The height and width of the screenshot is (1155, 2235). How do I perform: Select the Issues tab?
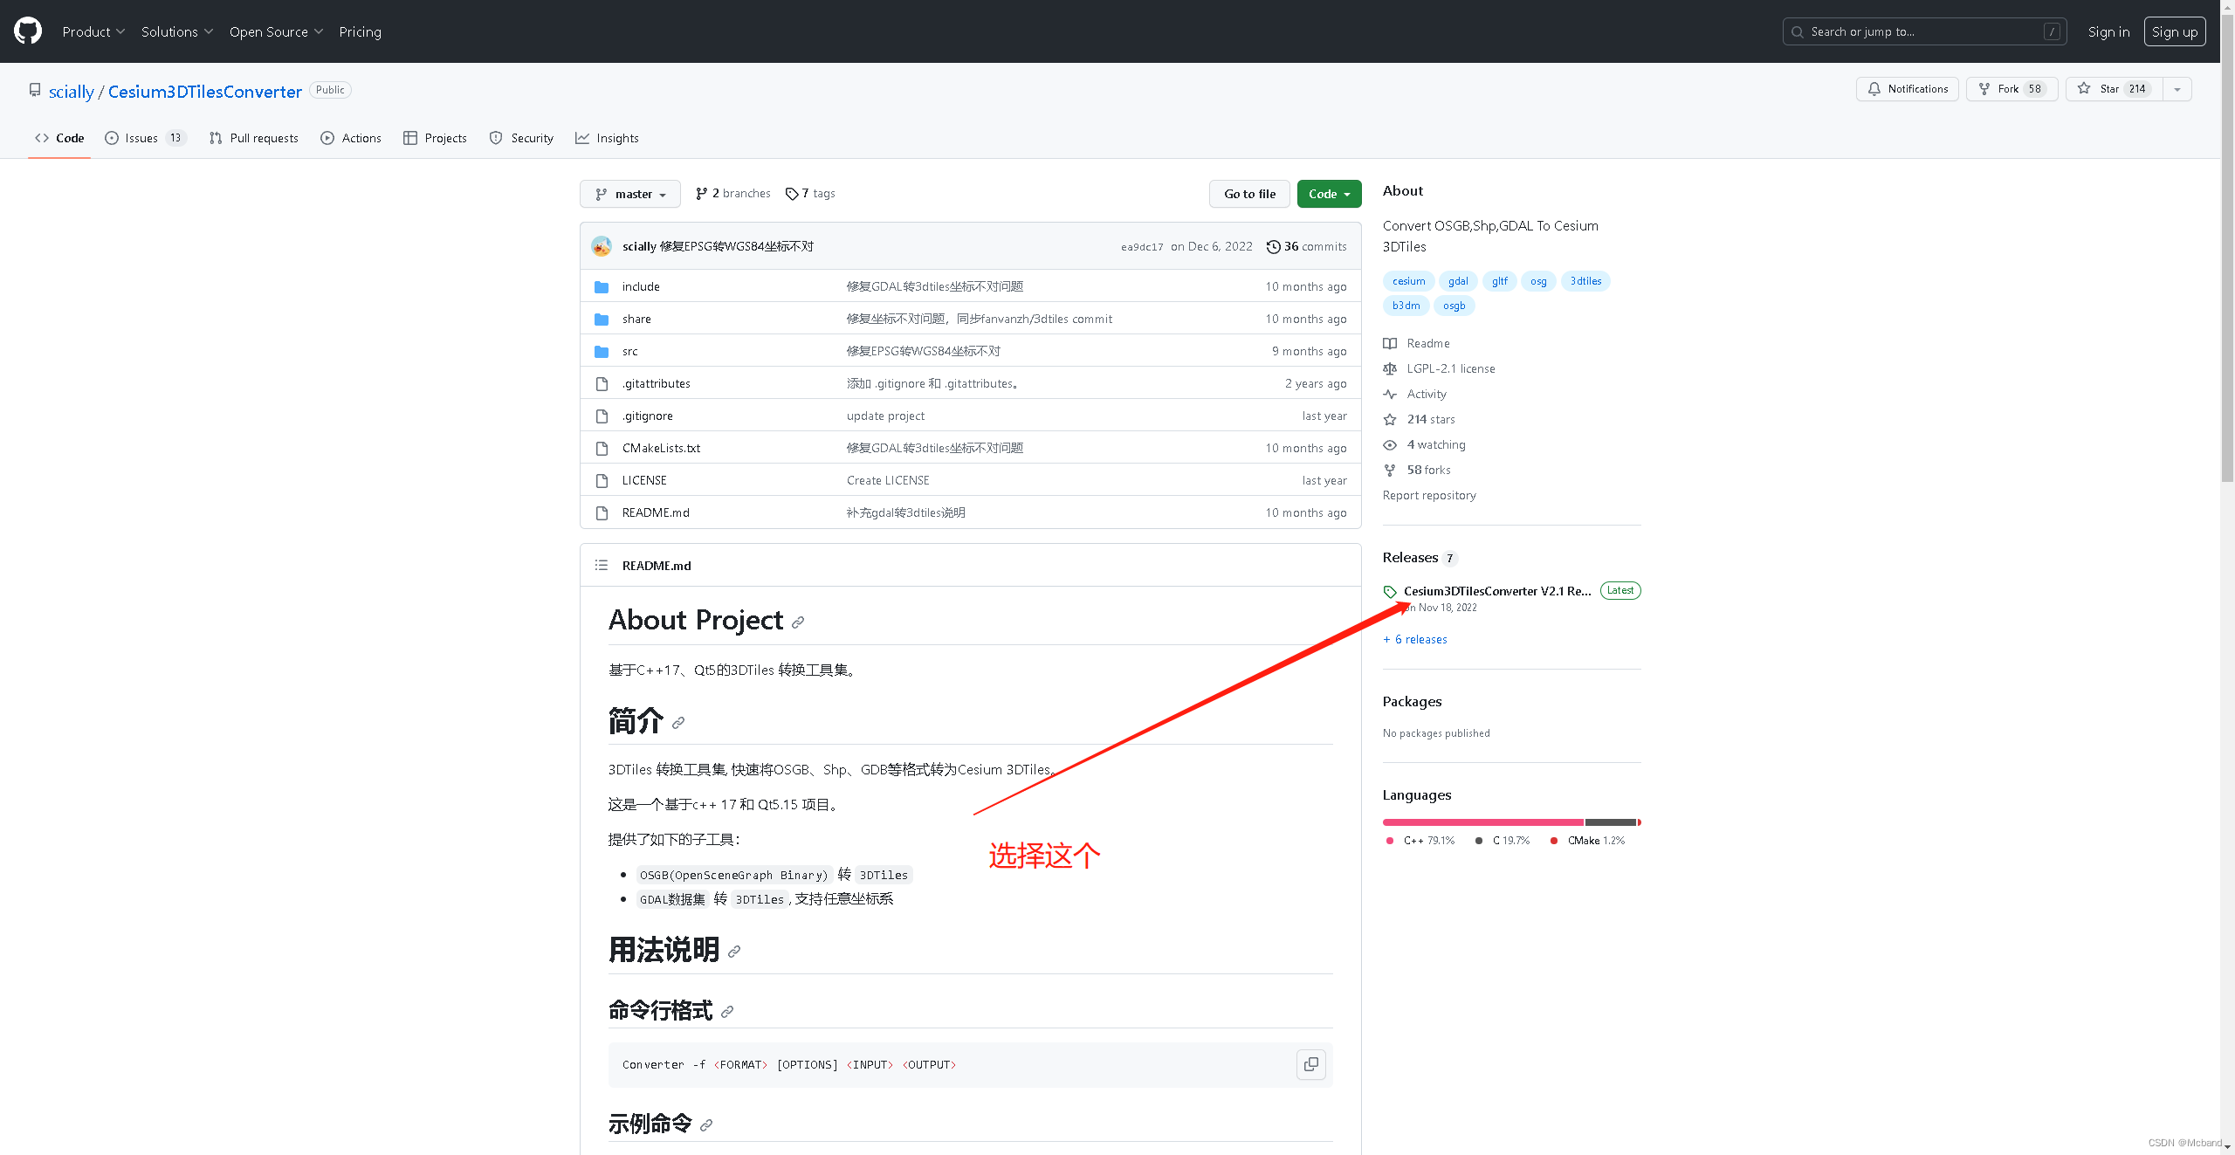[x=143, y=137]
